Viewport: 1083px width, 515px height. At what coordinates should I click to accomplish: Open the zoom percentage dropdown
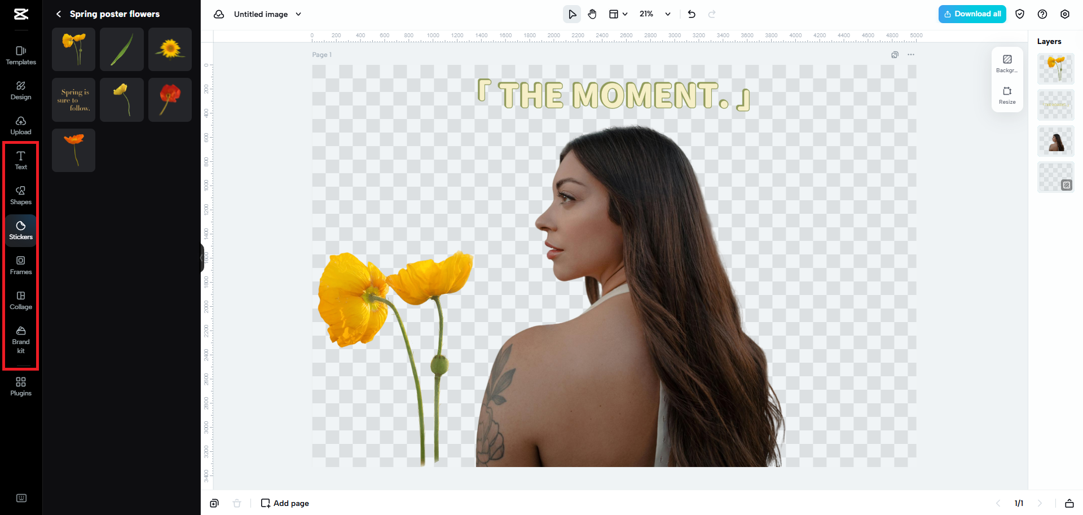654,14
